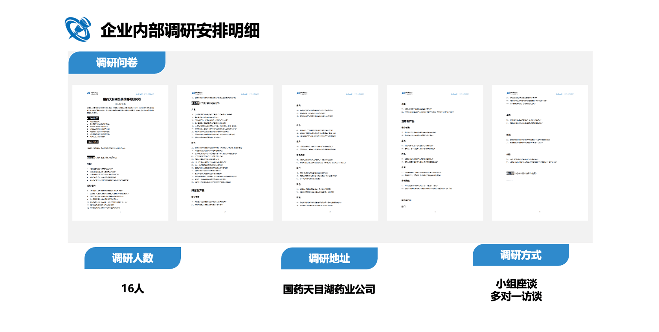The width and height of the screenshot is (659, 332).
Task: Click the blue logo beside the slide title
Action: point(78,29)
